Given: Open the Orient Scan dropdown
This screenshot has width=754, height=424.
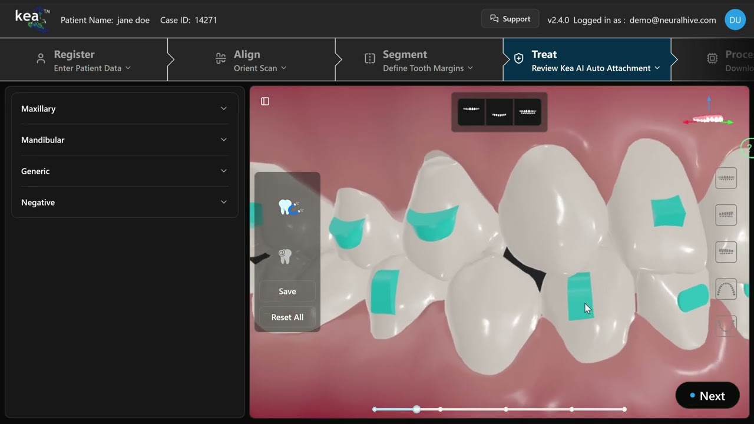Looking at the screenshot, I should pos(260,68).
